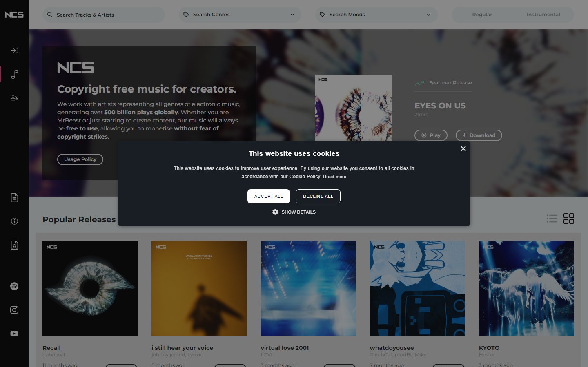Open the virtual love 2001 cover

point(308,288)
